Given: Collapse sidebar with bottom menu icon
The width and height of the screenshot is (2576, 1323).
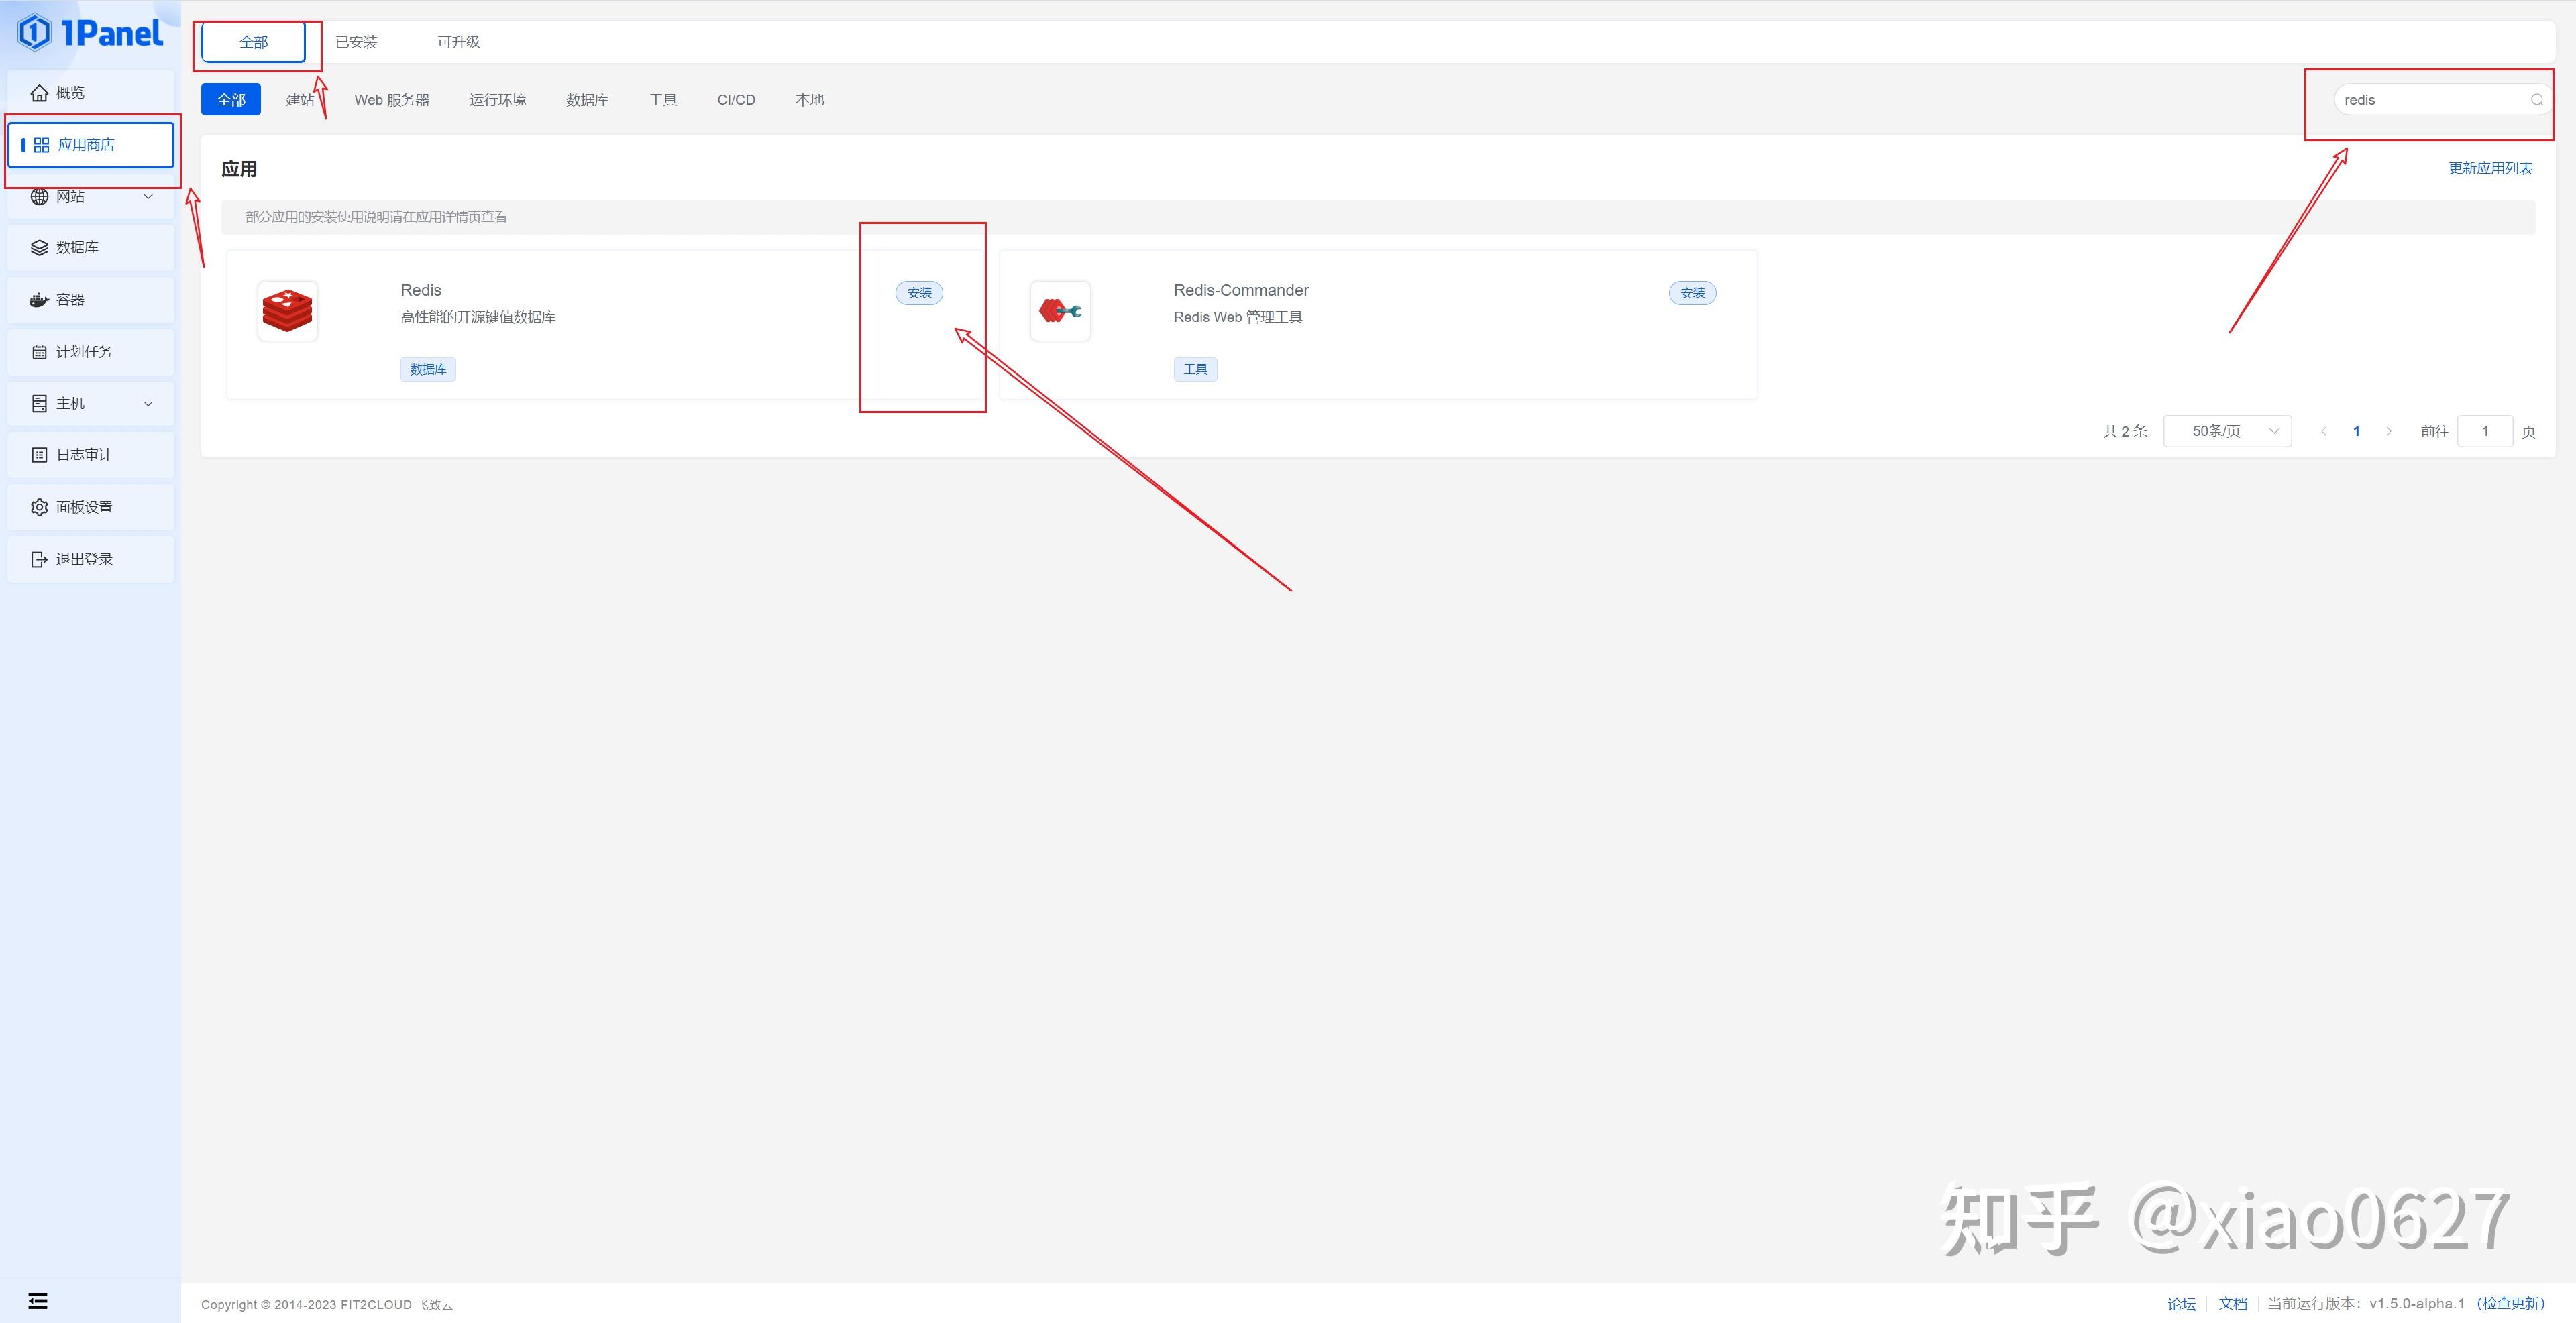Looking at the screenshot, I should coord(38,1300).
